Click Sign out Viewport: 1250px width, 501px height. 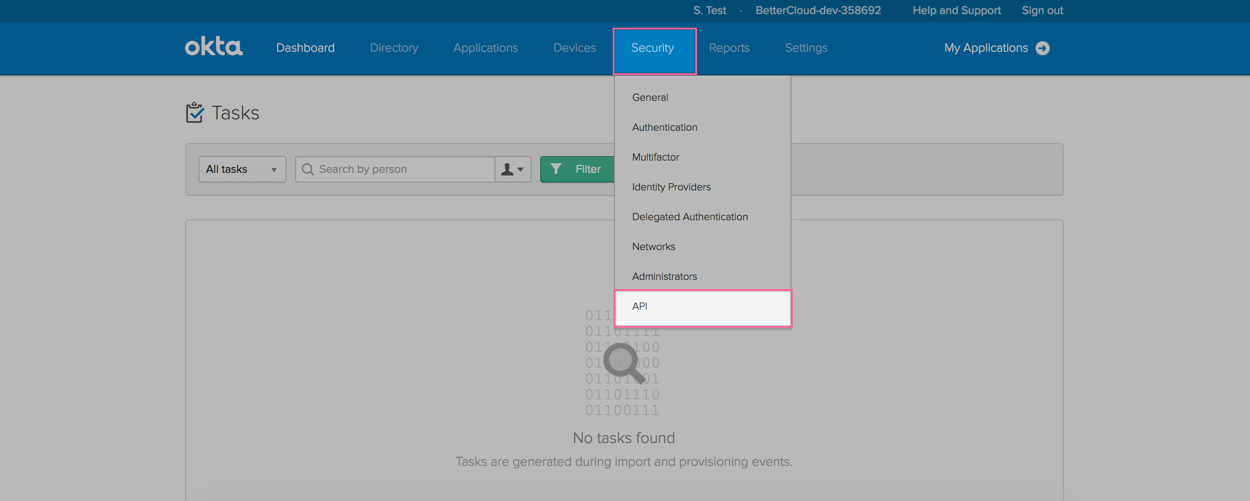coord(1042,10)
